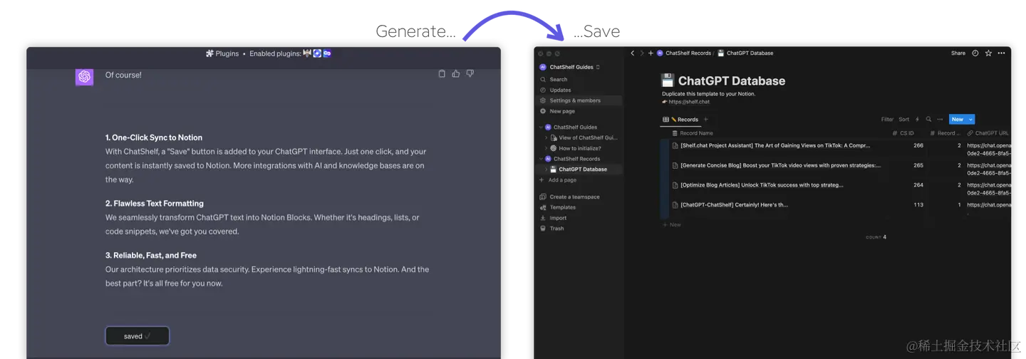This screenshot has width=1026, height=359.
Task: Collapse the ChatShelf Records tree section
Action: coord(541,159)
